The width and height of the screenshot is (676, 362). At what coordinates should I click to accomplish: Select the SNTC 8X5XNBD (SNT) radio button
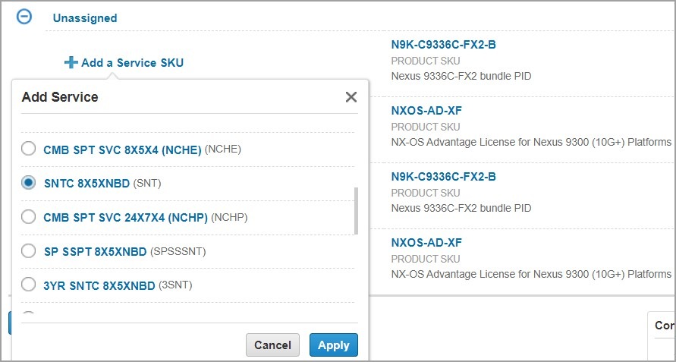pyautogui.click(x=28, y=183)
